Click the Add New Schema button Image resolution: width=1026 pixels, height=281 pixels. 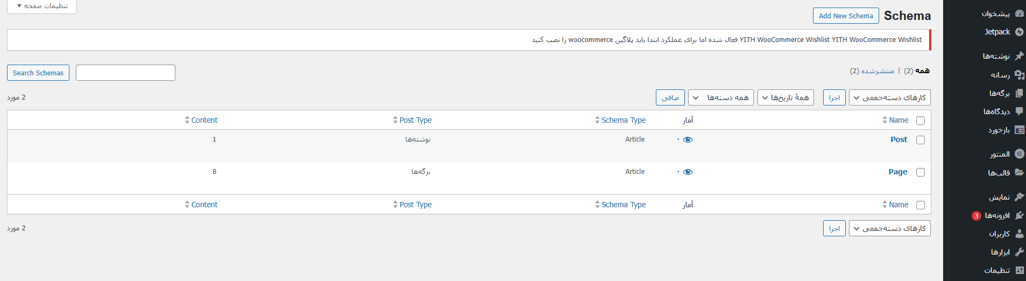[846, 16]
